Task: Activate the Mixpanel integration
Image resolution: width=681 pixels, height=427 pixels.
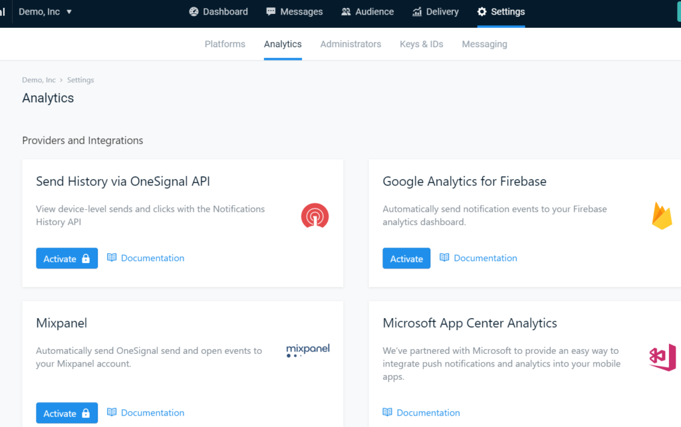Action: (67, 413)
